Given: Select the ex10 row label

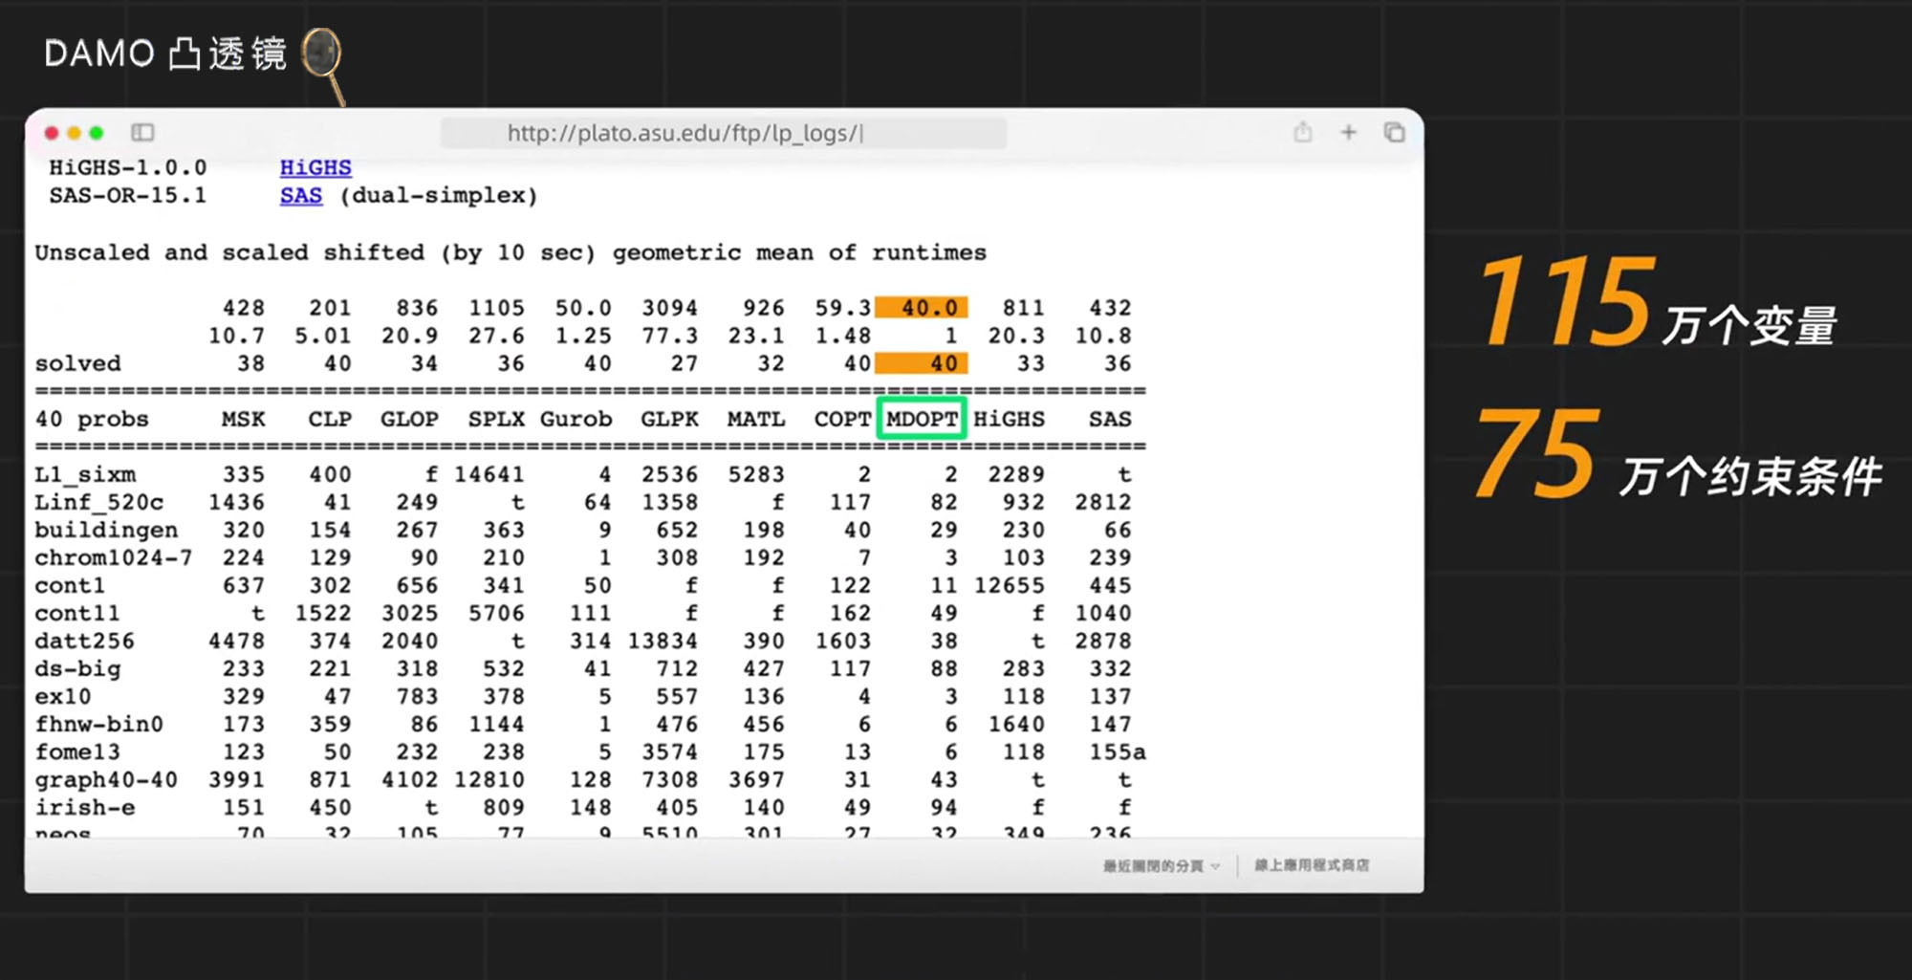Looking at the screenshot, I should [x=63, y=696].
